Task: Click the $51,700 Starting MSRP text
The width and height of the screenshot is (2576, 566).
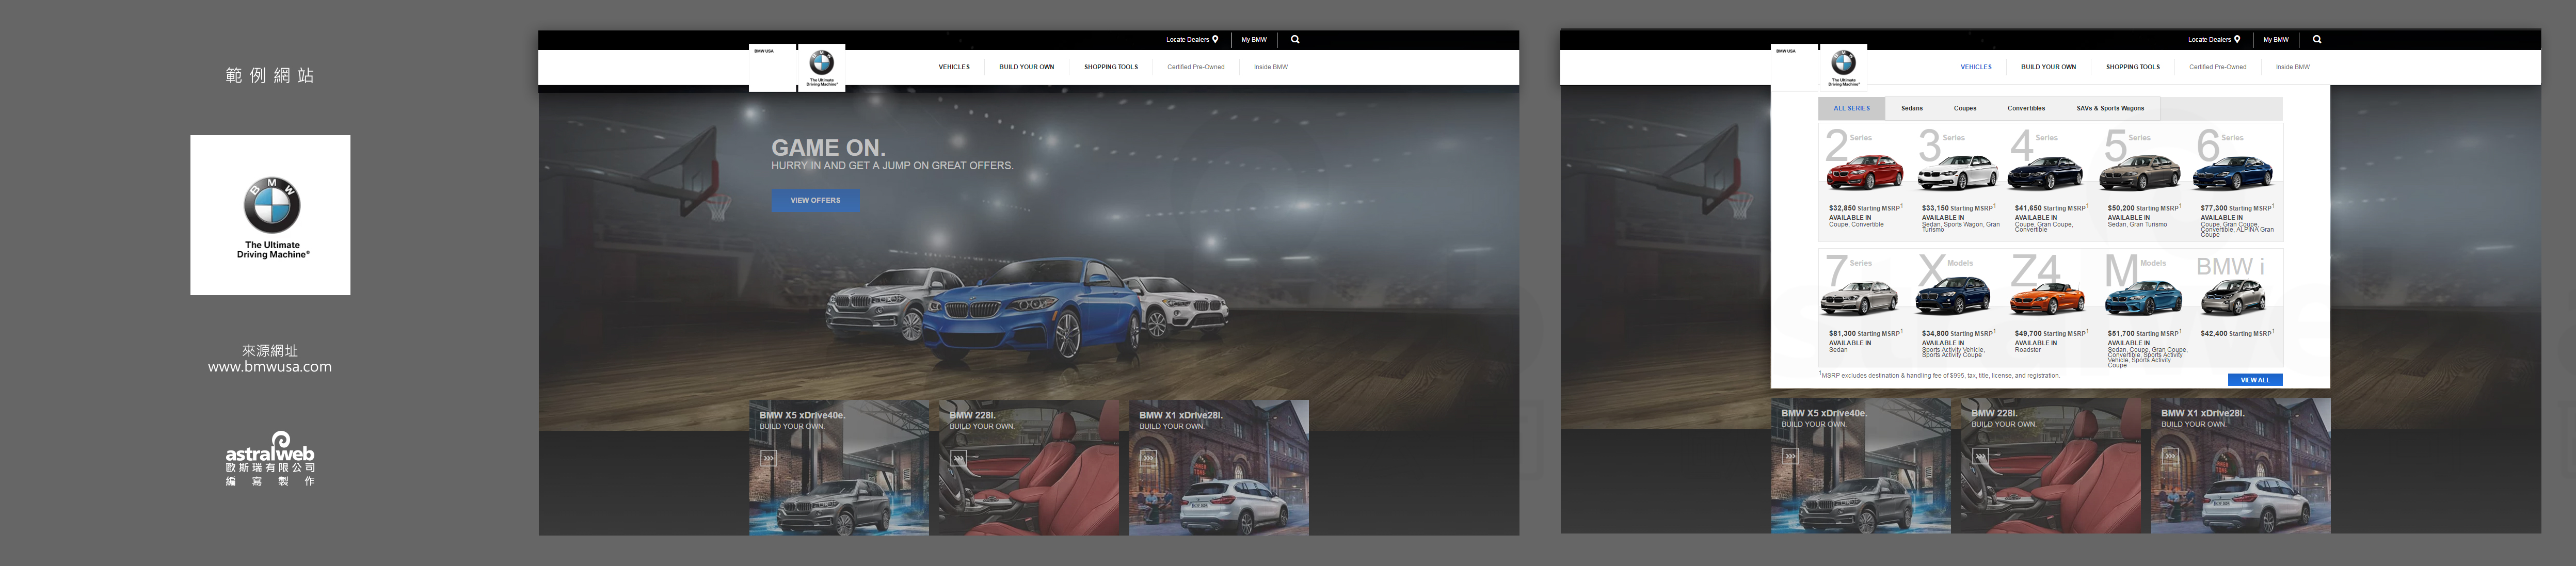Action: pyautogui.click(x=2144, y=333)
